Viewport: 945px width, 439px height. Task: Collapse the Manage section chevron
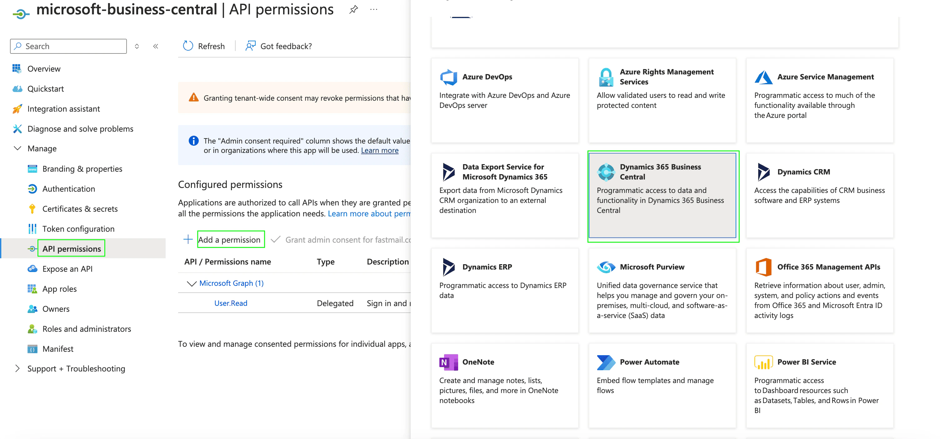17,148
